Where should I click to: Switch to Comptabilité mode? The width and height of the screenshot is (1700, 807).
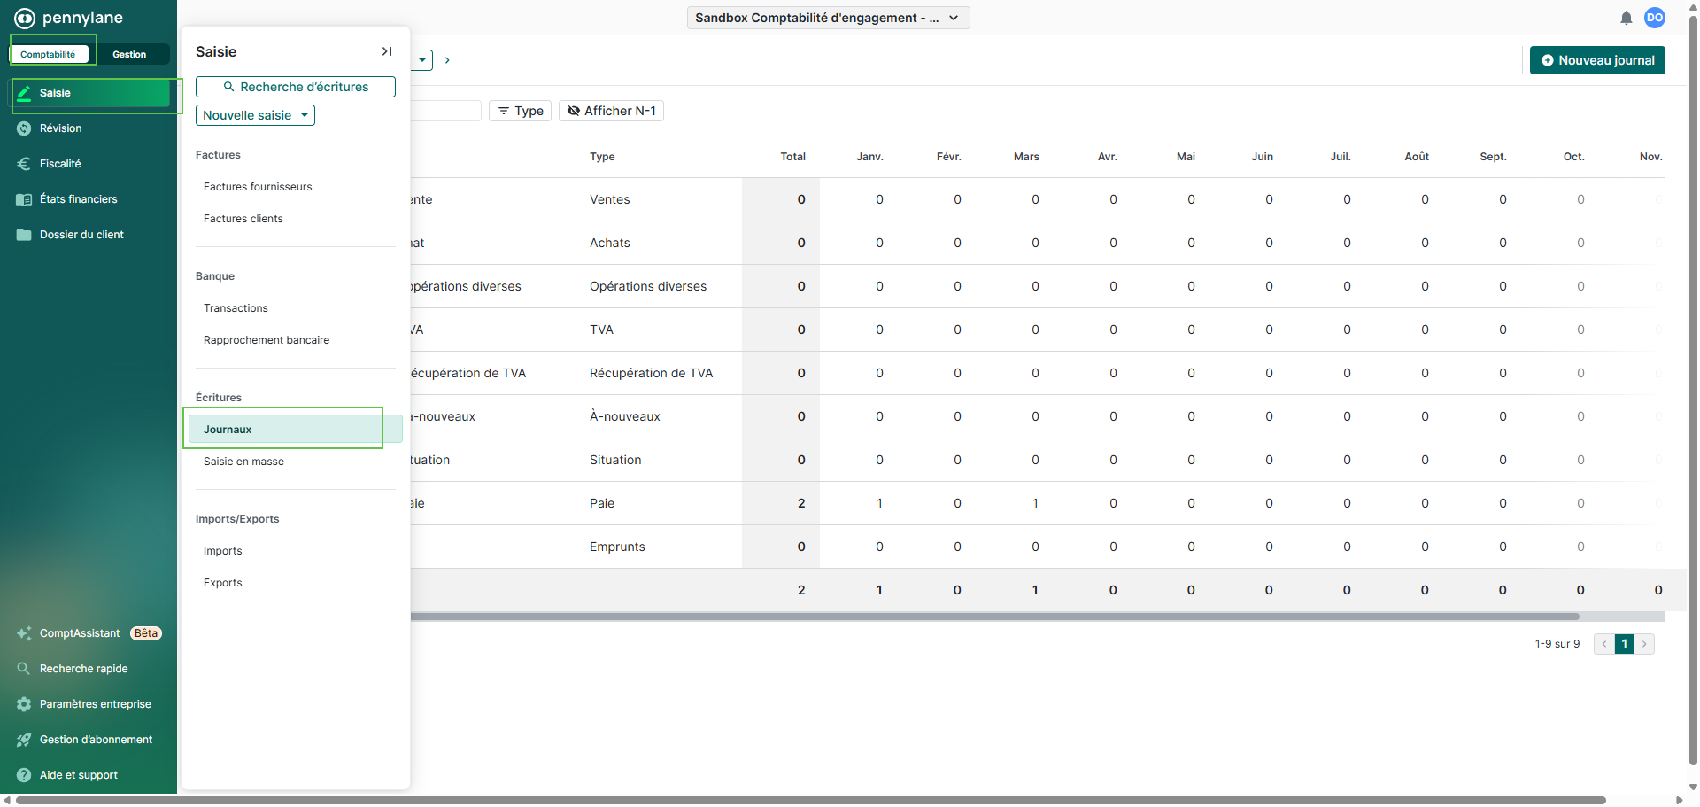coord(48,54)
